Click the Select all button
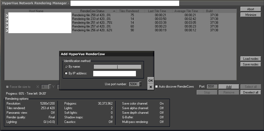264x131 pixels. (x=250, y=87)
